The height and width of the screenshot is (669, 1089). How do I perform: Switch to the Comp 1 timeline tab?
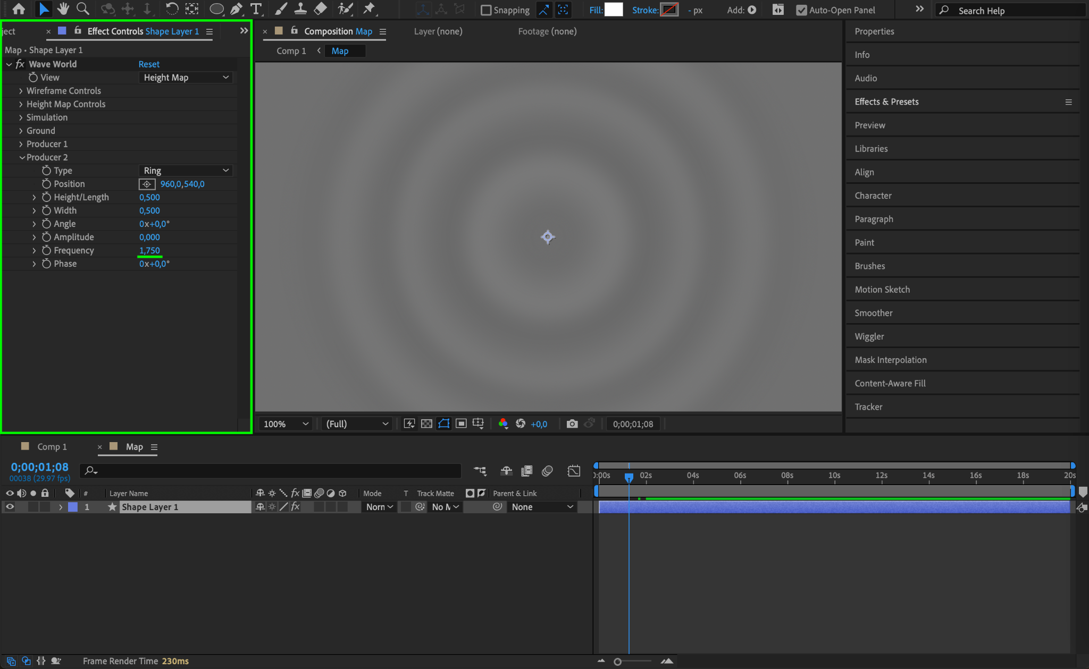tap(52, 447)
